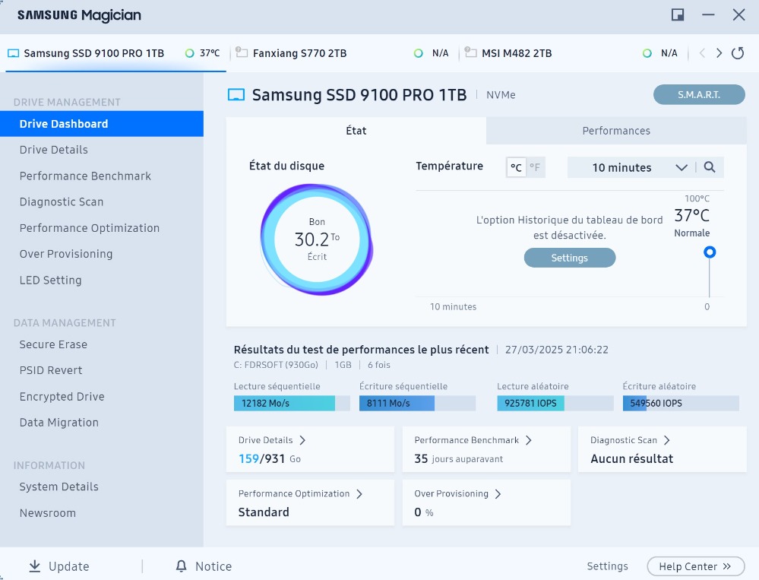Click the picture-in-picture mini mode window icon
The image size is (759, 580).
pos(678,15)
